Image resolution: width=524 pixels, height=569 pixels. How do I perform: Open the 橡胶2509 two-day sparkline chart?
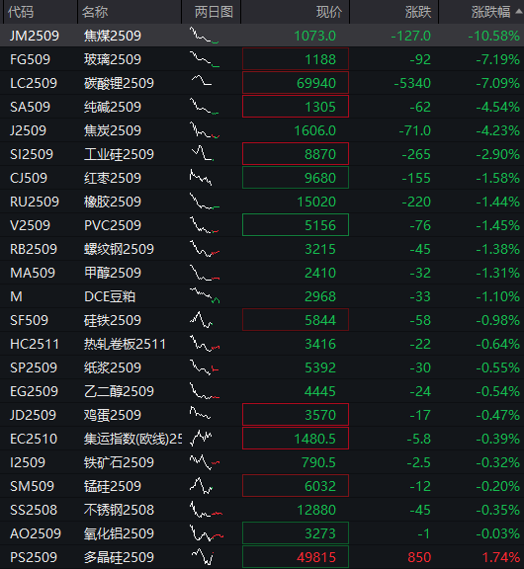[x=204, y=202]
